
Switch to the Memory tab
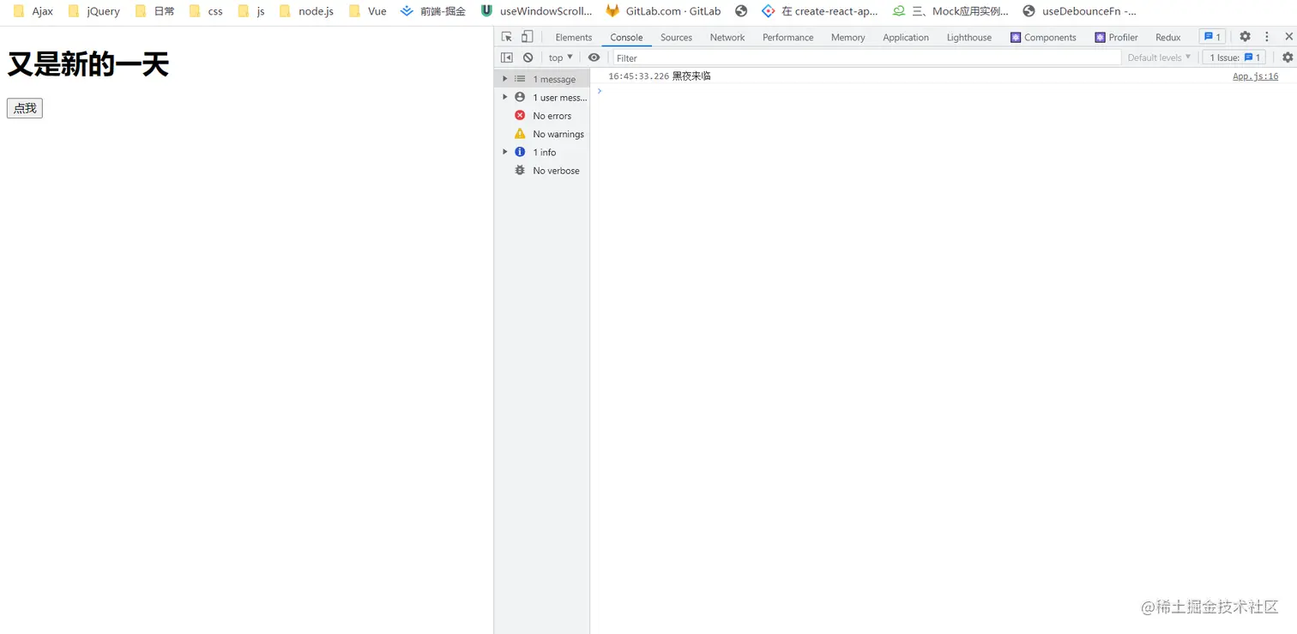tap(848, 37)
